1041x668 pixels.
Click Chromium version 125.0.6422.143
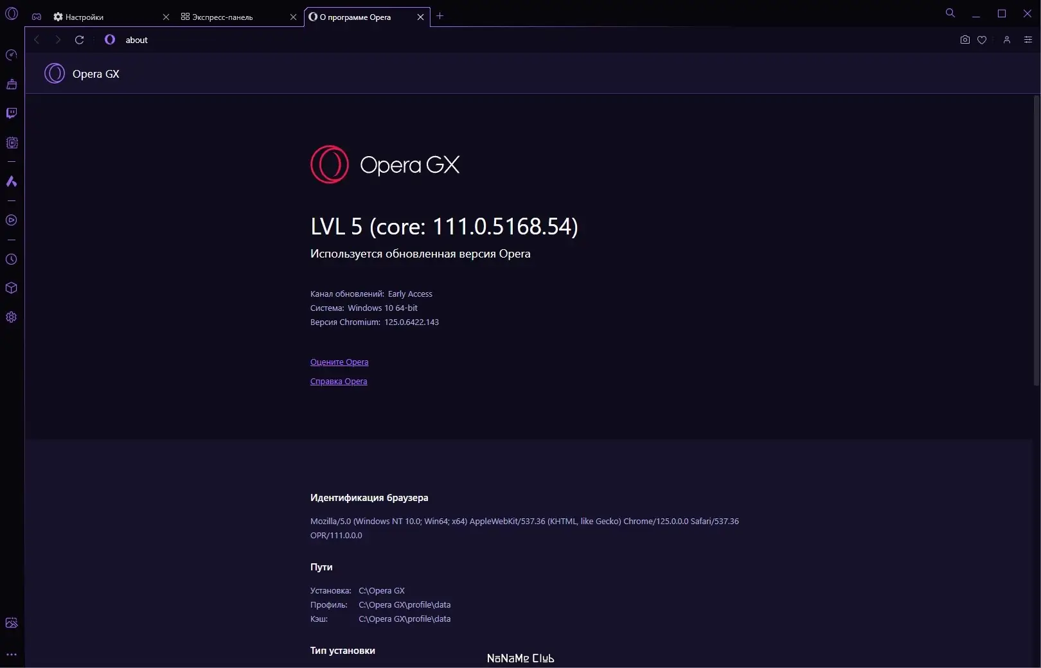pyautogui.click(x=411, y=322)
